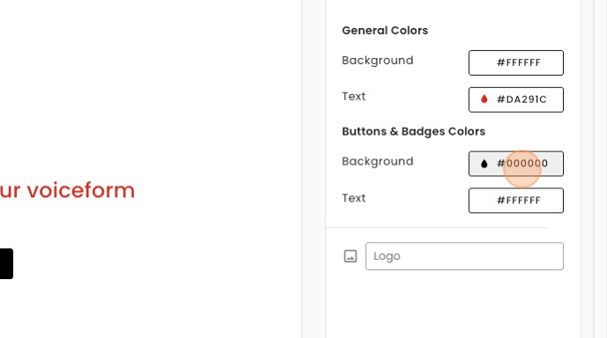607x338 pixels.
Task: Click the General Colors section heading
Action: [x=386, y=31]
